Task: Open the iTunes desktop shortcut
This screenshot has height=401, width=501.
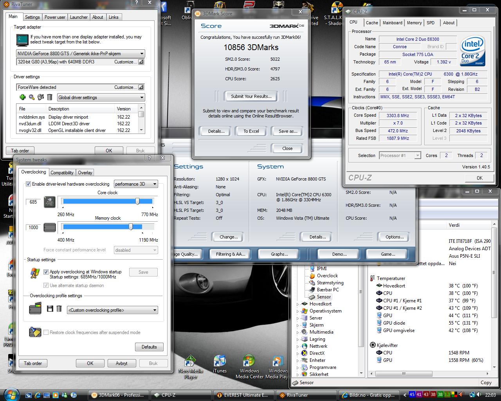Action: click(x=220, y=364)
